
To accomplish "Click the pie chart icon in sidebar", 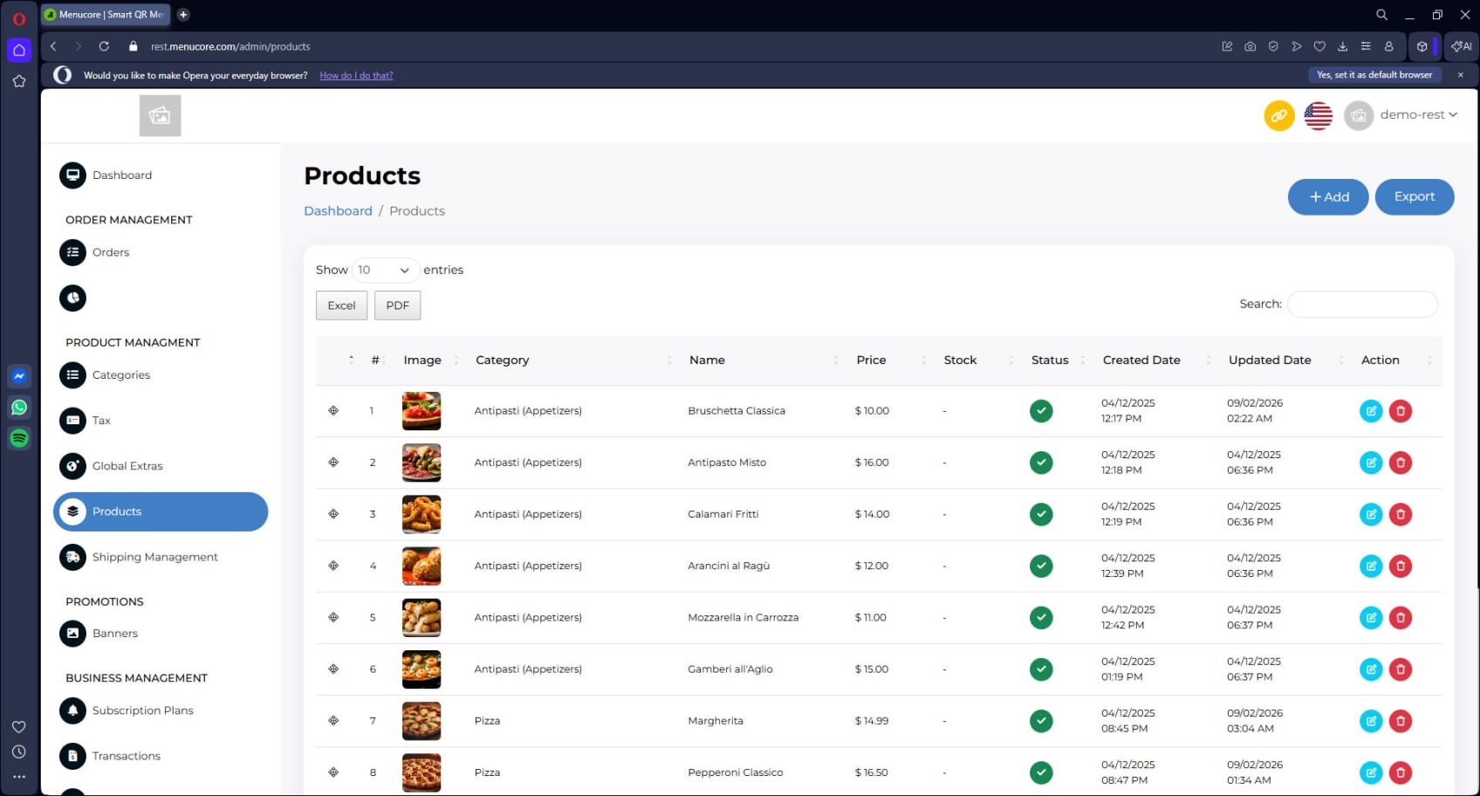I will (72, 298).
